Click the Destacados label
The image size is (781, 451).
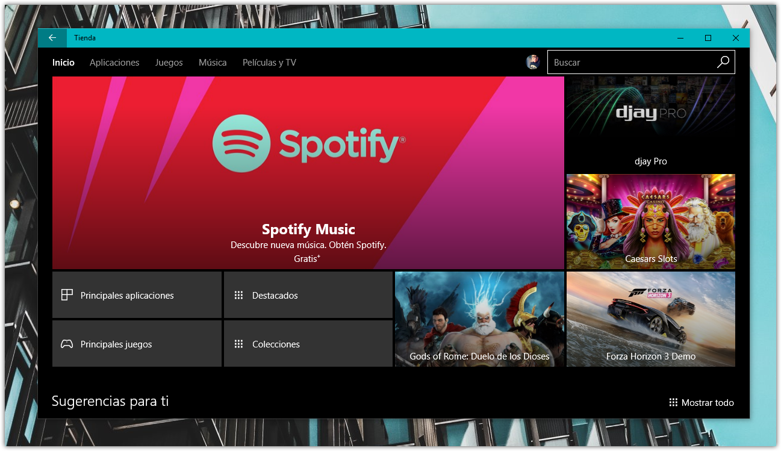pos(275,296)
